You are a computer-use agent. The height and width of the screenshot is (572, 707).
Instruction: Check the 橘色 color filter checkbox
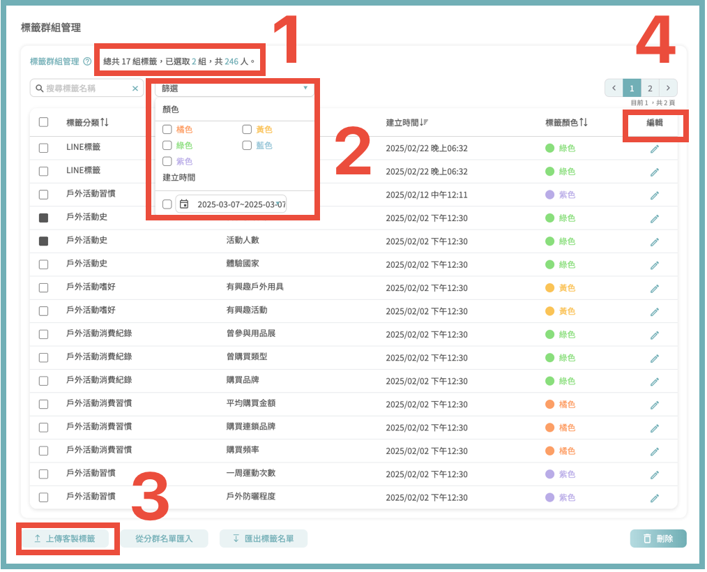coord(167,130)
